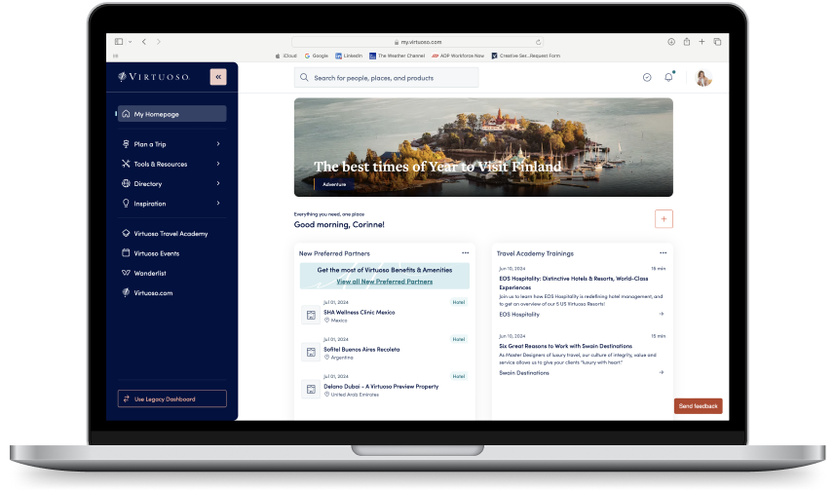Click Use Legacy Dashboard button

(172, 398)
